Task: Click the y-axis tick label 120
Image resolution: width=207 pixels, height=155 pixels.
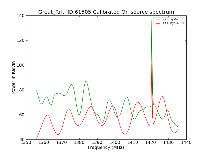Action: click(x=21, y=41)
